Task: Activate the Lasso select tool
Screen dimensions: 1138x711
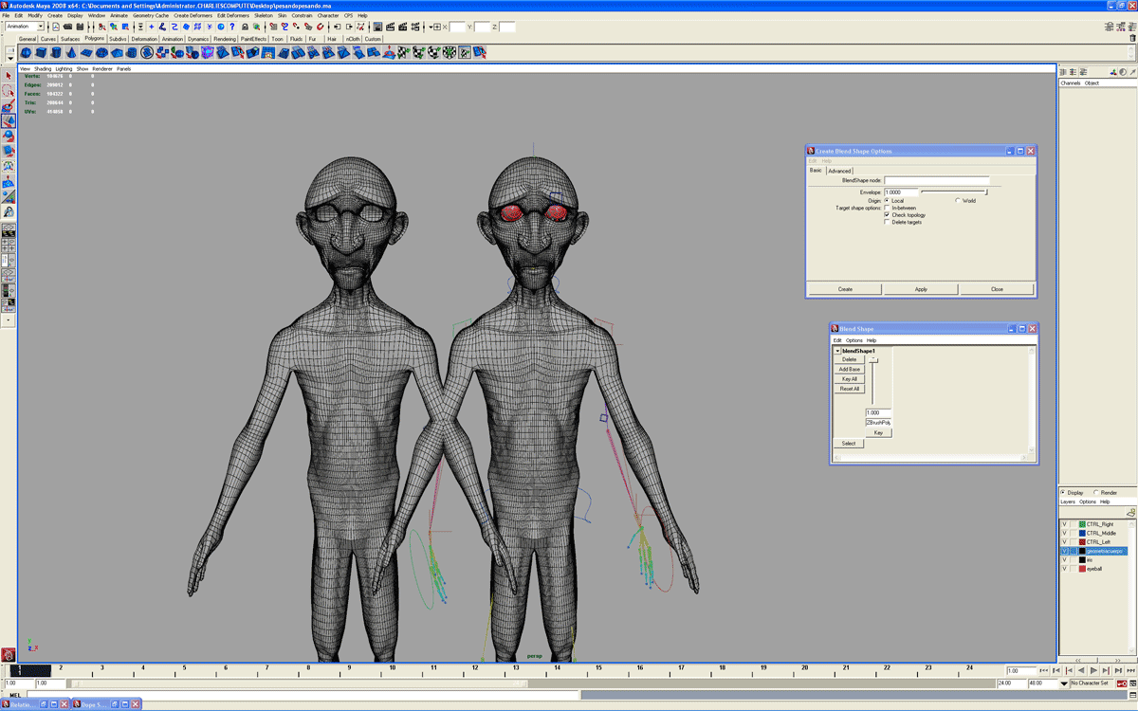Action: tap(9, 91)
